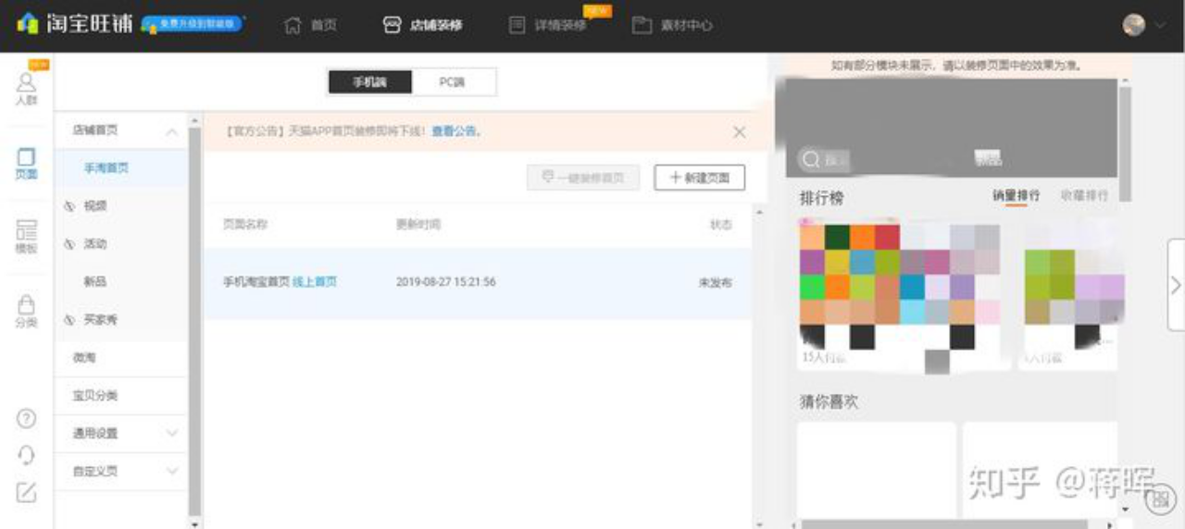Open the 人群 sidebar icon
Image resolution: width=1185 pixels, height=529 pixels.
(x=27, y=89)
